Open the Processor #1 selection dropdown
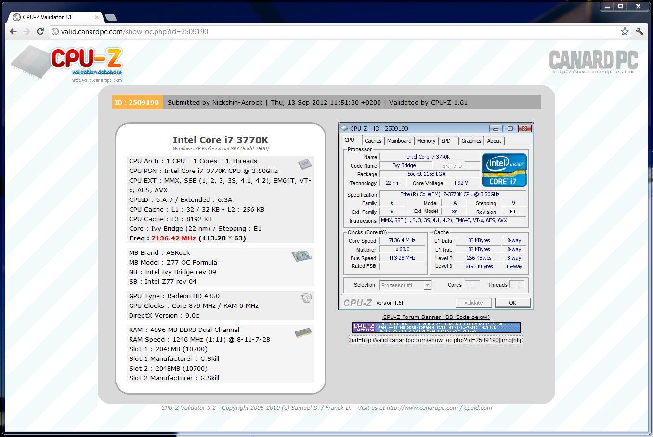The width and height of the screenshot is (653, 437). point(405,285)
